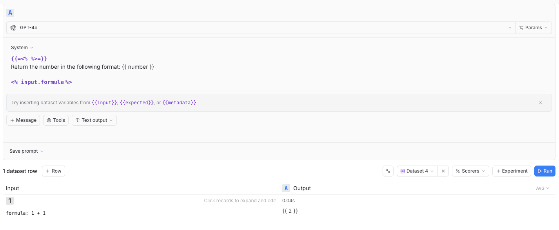Open the Tools options
This screenshot has height=230, width=559.
(x=56, y=120)
